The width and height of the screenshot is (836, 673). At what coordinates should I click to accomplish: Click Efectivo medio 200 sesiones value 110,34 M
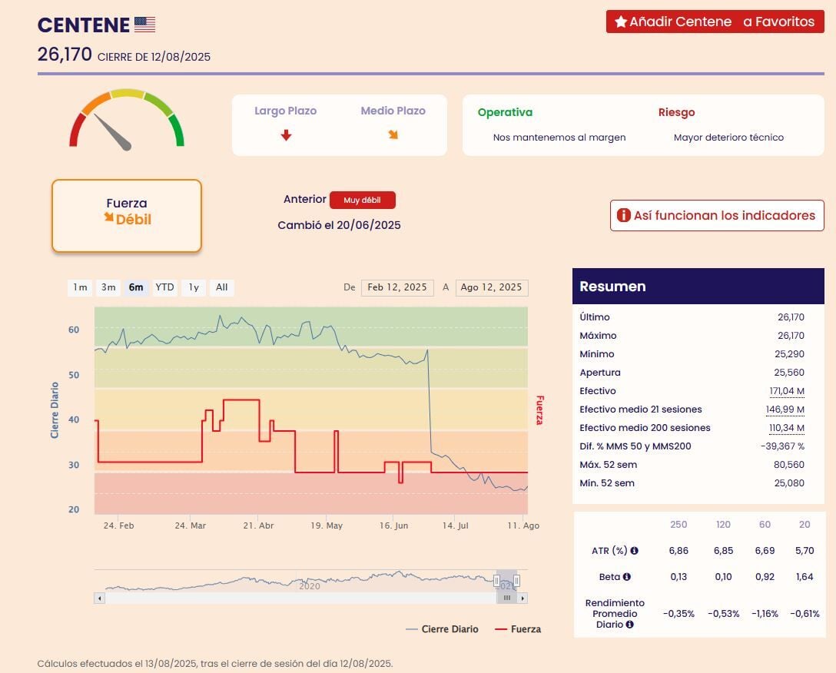coord(786,428)
